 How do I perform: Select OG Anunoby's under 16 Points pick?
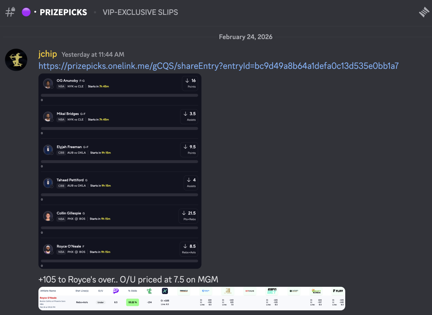point(191,83)
